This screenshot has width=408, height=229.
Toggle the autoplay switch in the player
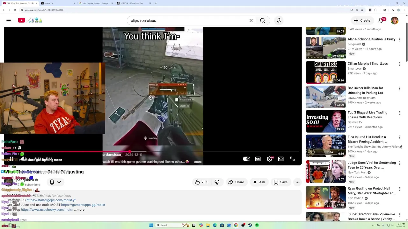point(246,159)
